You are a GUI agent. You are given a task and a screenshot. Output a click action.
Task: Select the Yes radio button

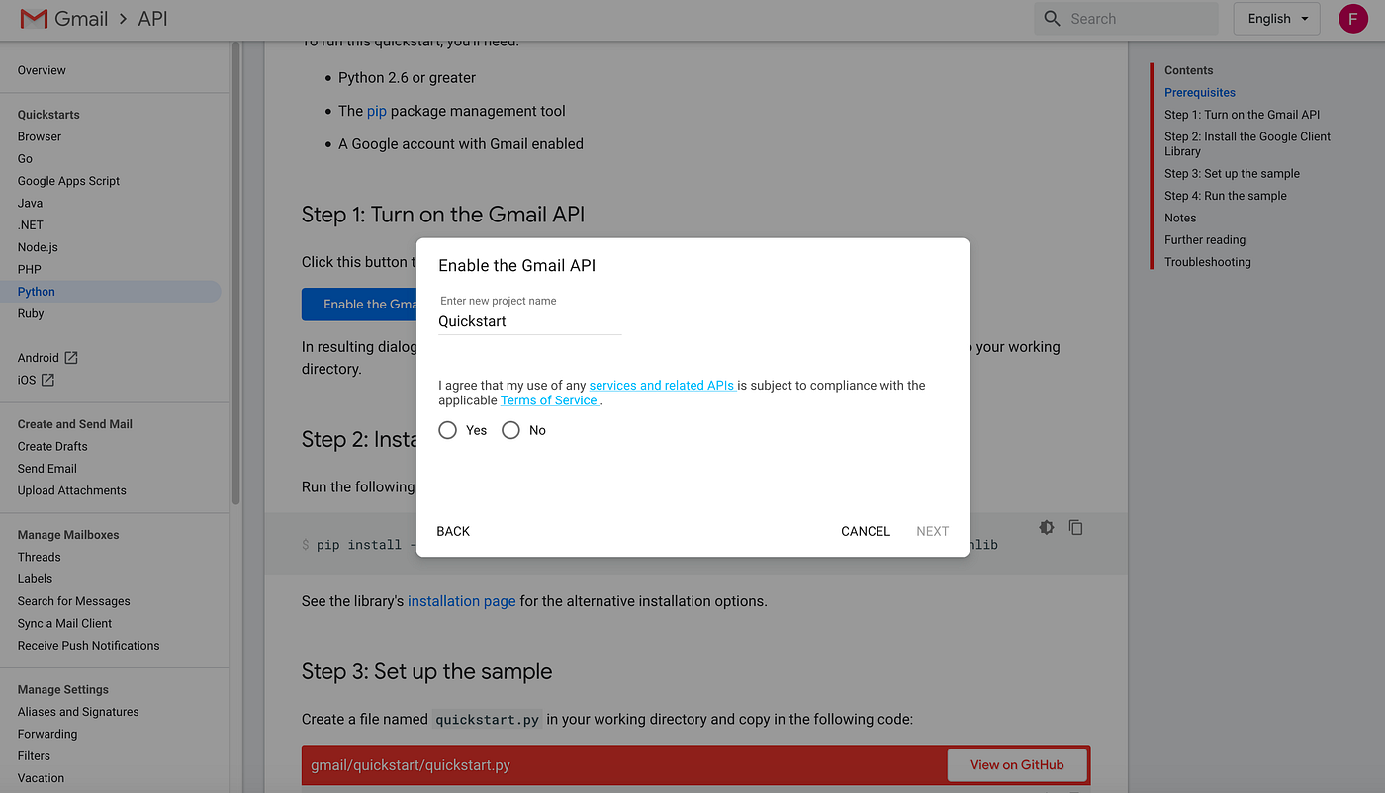[x=448, y=430]
